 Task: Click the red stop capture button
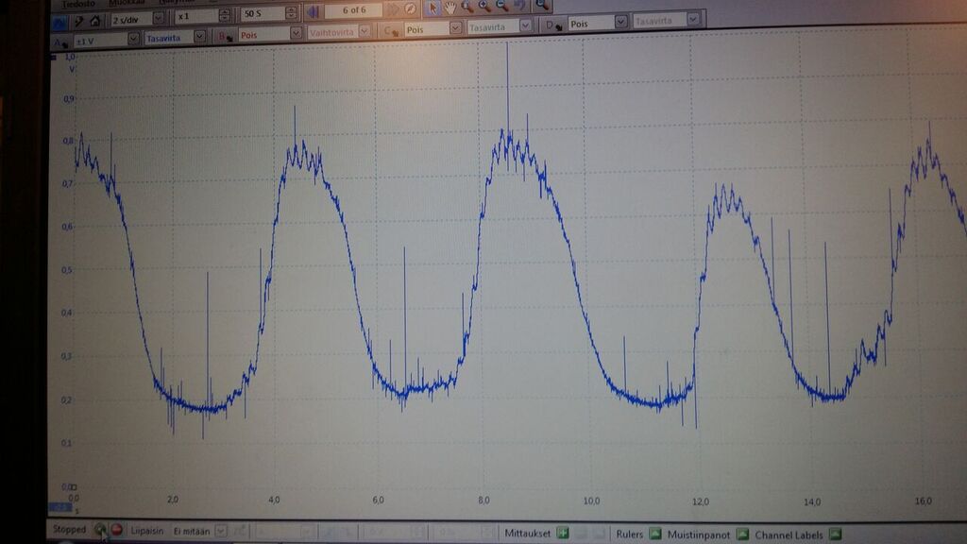116,529
